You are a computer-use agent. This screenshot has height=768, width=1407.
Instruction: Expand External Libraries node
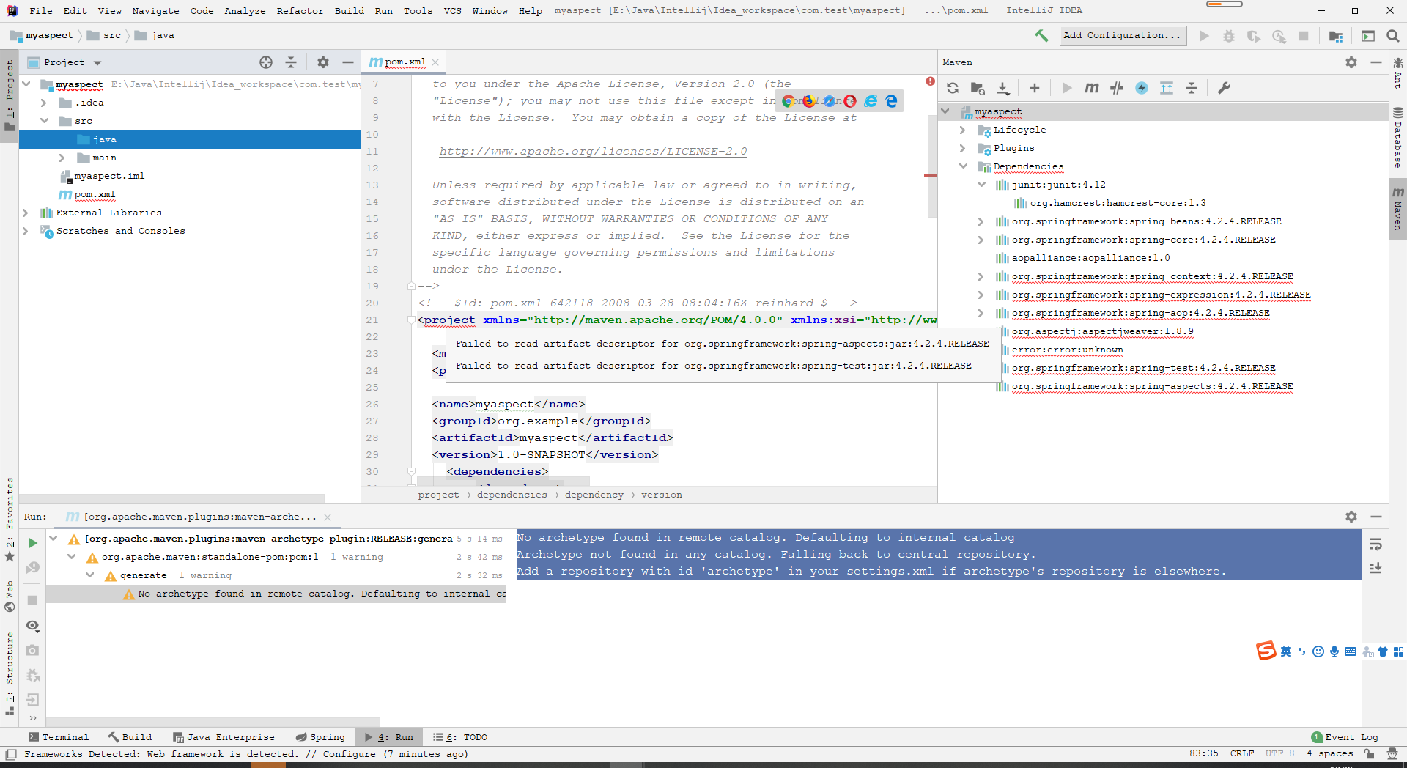pos(26,213)
